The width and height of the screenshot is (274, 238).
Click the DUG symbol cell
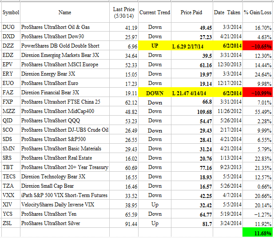click(11, 27)
